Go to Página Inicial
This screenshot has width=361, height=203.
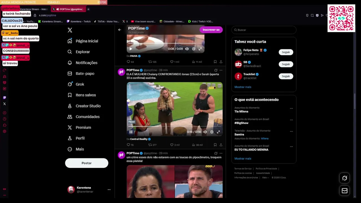pyautogui.click(x=83, y=41)
